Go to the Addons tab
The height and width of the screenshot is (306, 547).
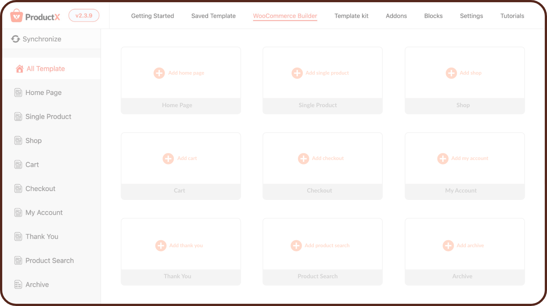(396, 16)
